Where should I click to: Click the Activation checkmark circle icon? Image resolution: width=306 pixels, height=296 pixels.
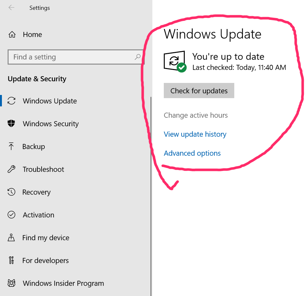pyautogui.click(x=11, y=215)
